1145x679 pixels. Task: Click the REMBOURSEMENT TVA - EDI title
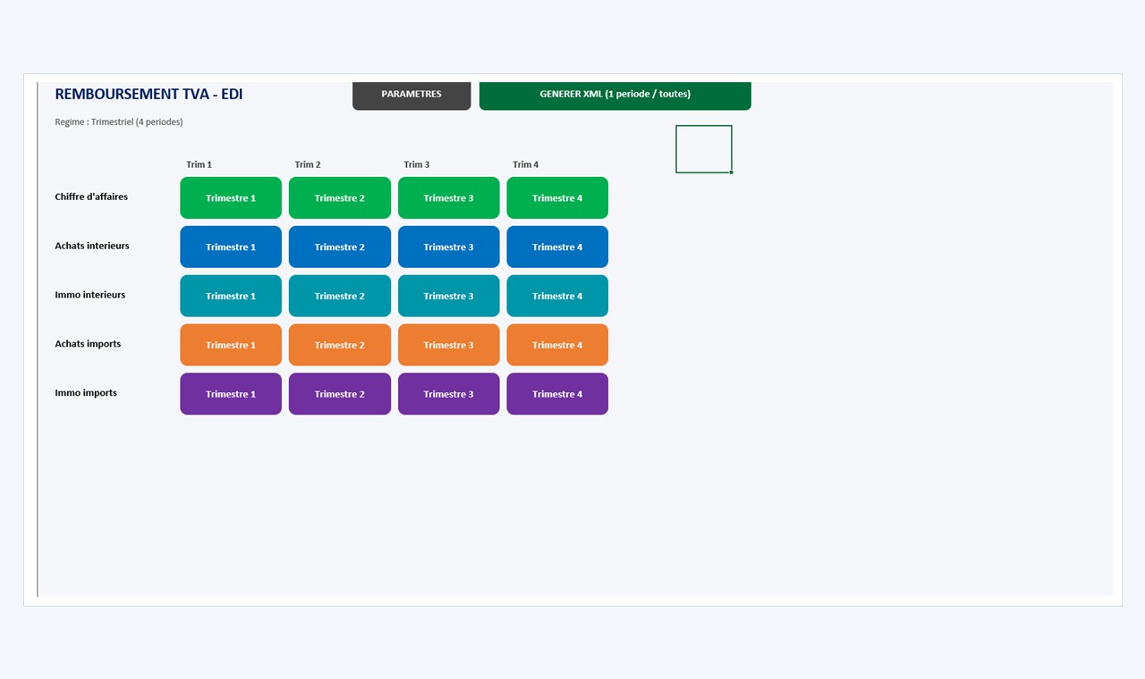(148, 94)
